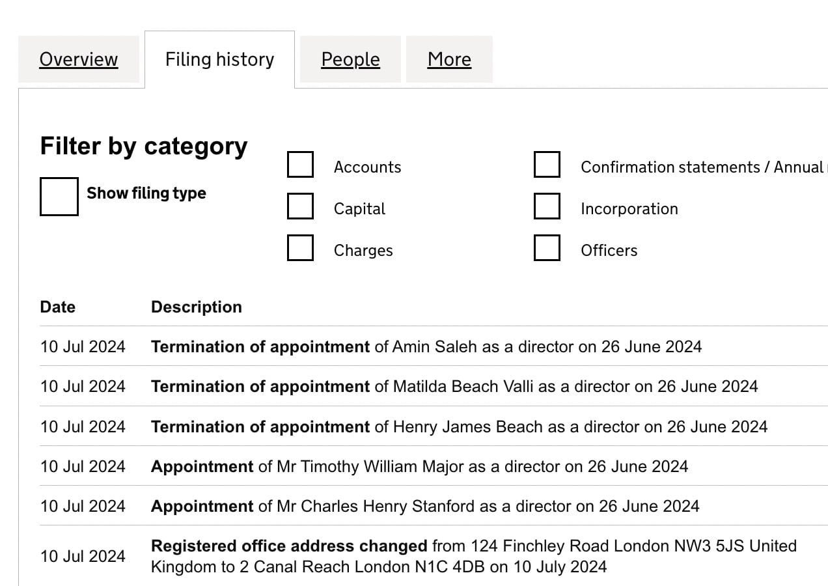Toggle the Charges filter checkbox
Image resolution: width=828 pixels, height=586 pixels.
[300, 248]
